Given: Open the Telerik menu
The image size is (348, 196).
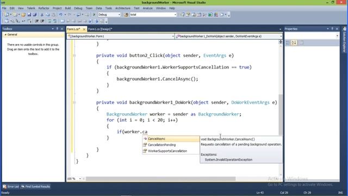Looking at the screenshot, I should [31, 8].
